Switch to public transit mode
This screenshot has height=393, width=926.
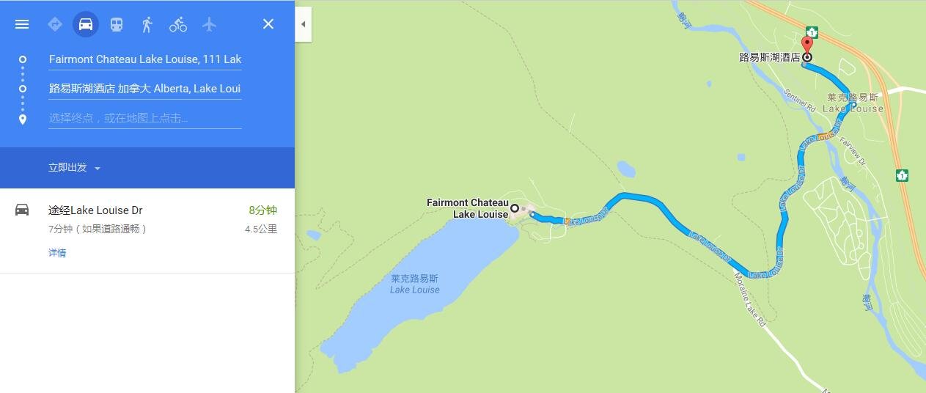pyautogui.click(x=117, y=24)
